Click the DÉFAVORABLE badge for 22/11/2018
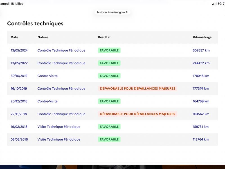Image resolution: width=225 pixels, height=169 pixels. (138, 114)
